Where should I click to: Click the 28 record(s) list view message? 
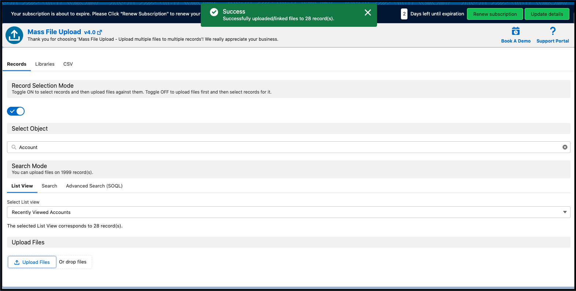tap(65, 226)
